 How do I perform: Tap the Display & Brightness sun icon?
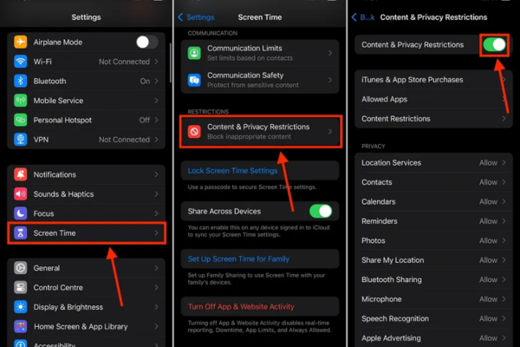[20, 307]
